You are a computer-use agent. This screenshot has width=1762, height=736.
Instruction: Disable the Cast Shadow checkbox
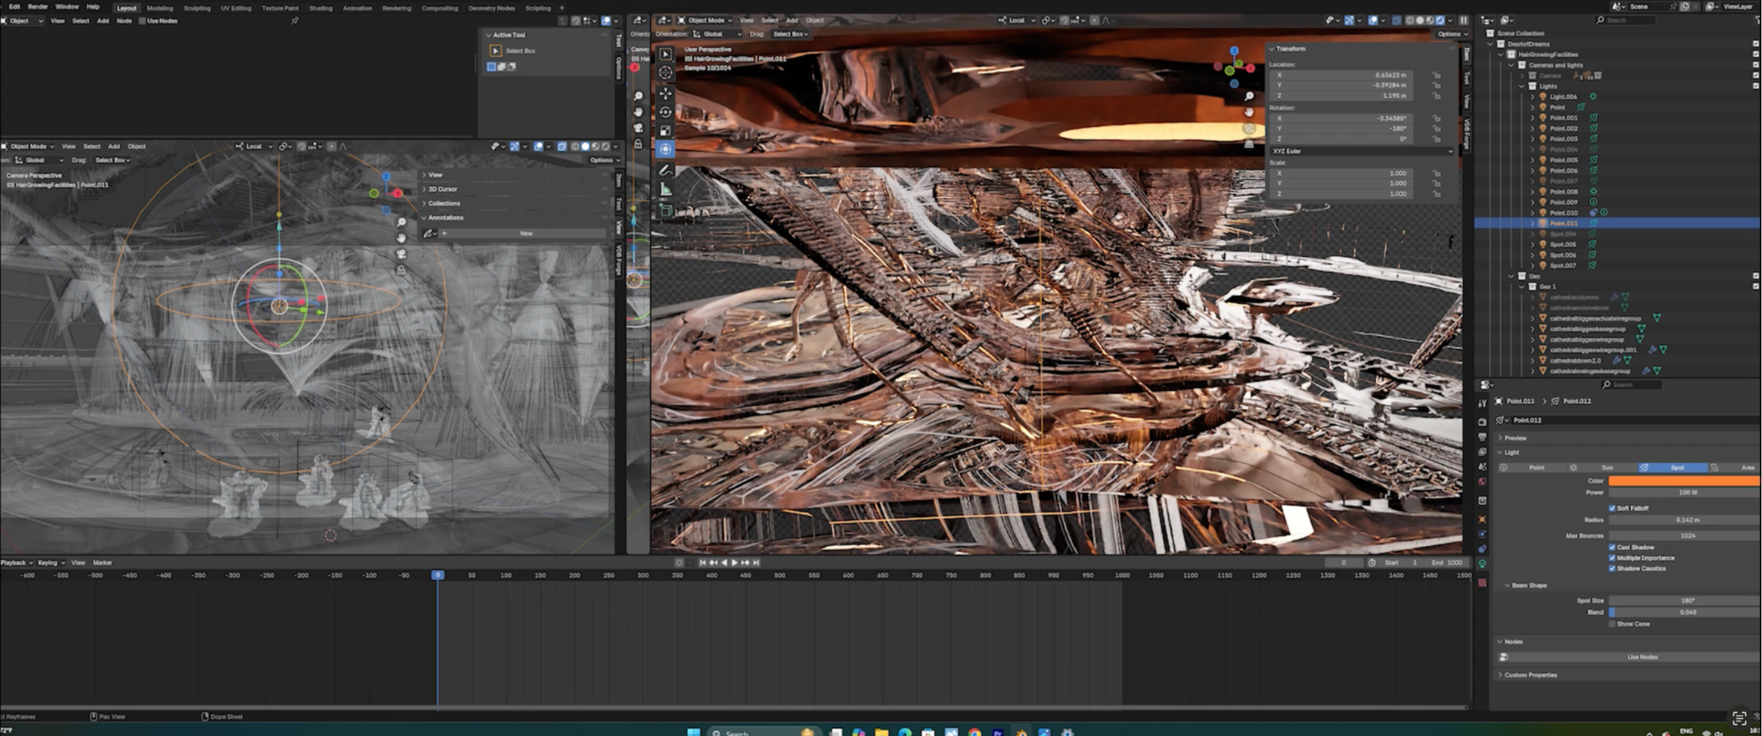click(x=1612, y=547)
